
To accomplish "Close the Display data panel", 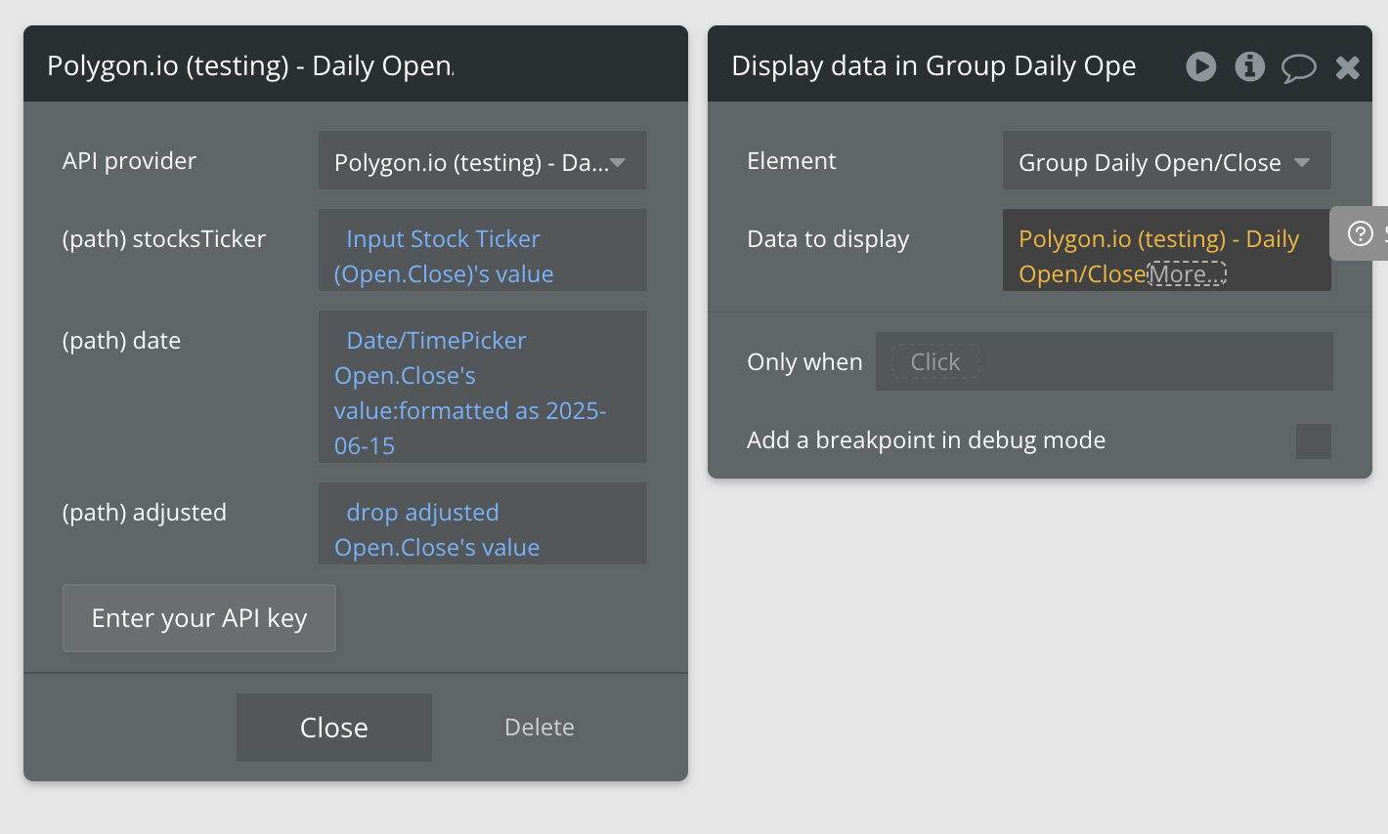I will coord(1348,67).
